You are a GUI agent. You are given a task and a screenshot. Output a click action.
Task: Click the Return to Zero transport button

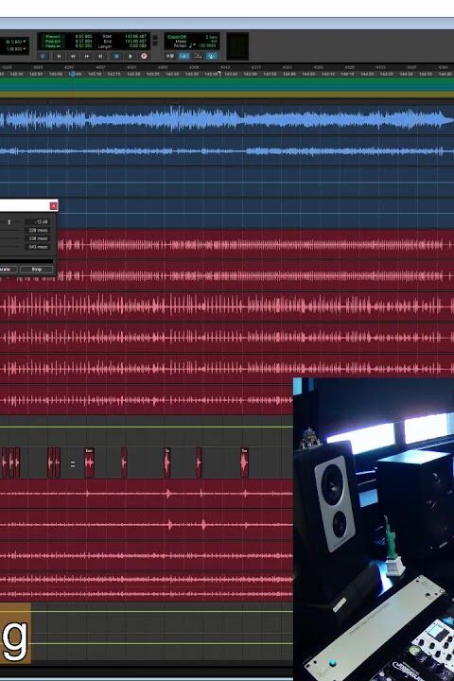59,56
